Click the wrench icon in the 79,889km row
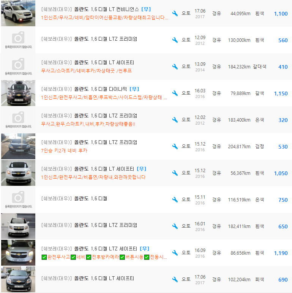The height and width of the screenshot is (293, 292). coord(175,93)
